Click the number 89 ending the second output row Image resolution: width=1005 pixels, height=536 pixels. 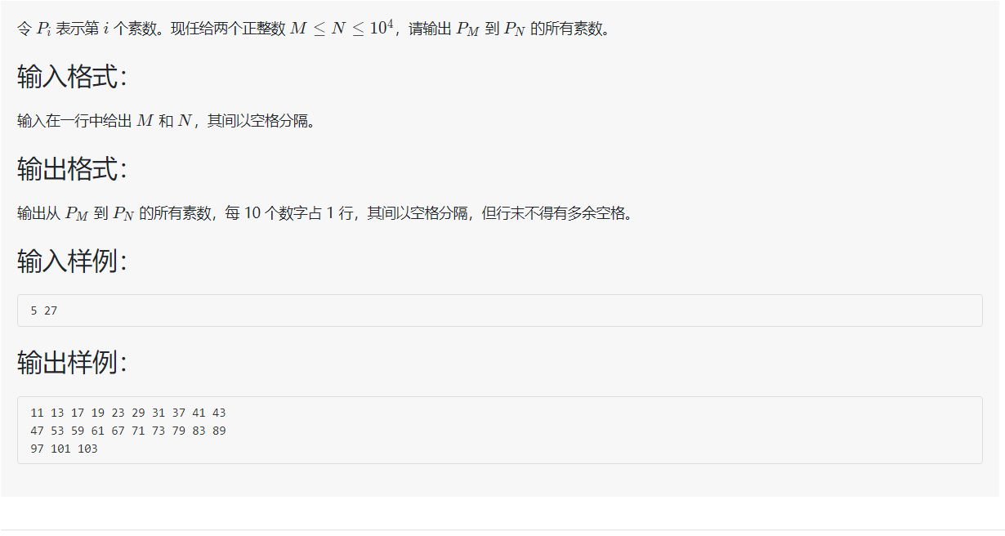coord(219,431)
